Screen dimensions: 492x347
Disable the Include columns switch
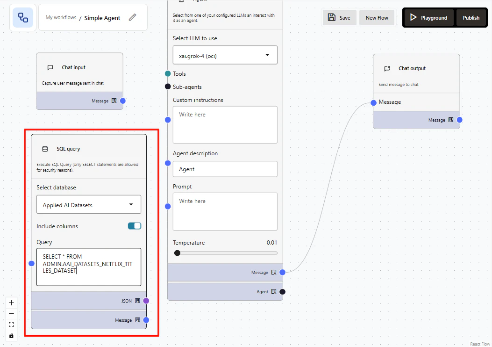(x=135, y=226)
